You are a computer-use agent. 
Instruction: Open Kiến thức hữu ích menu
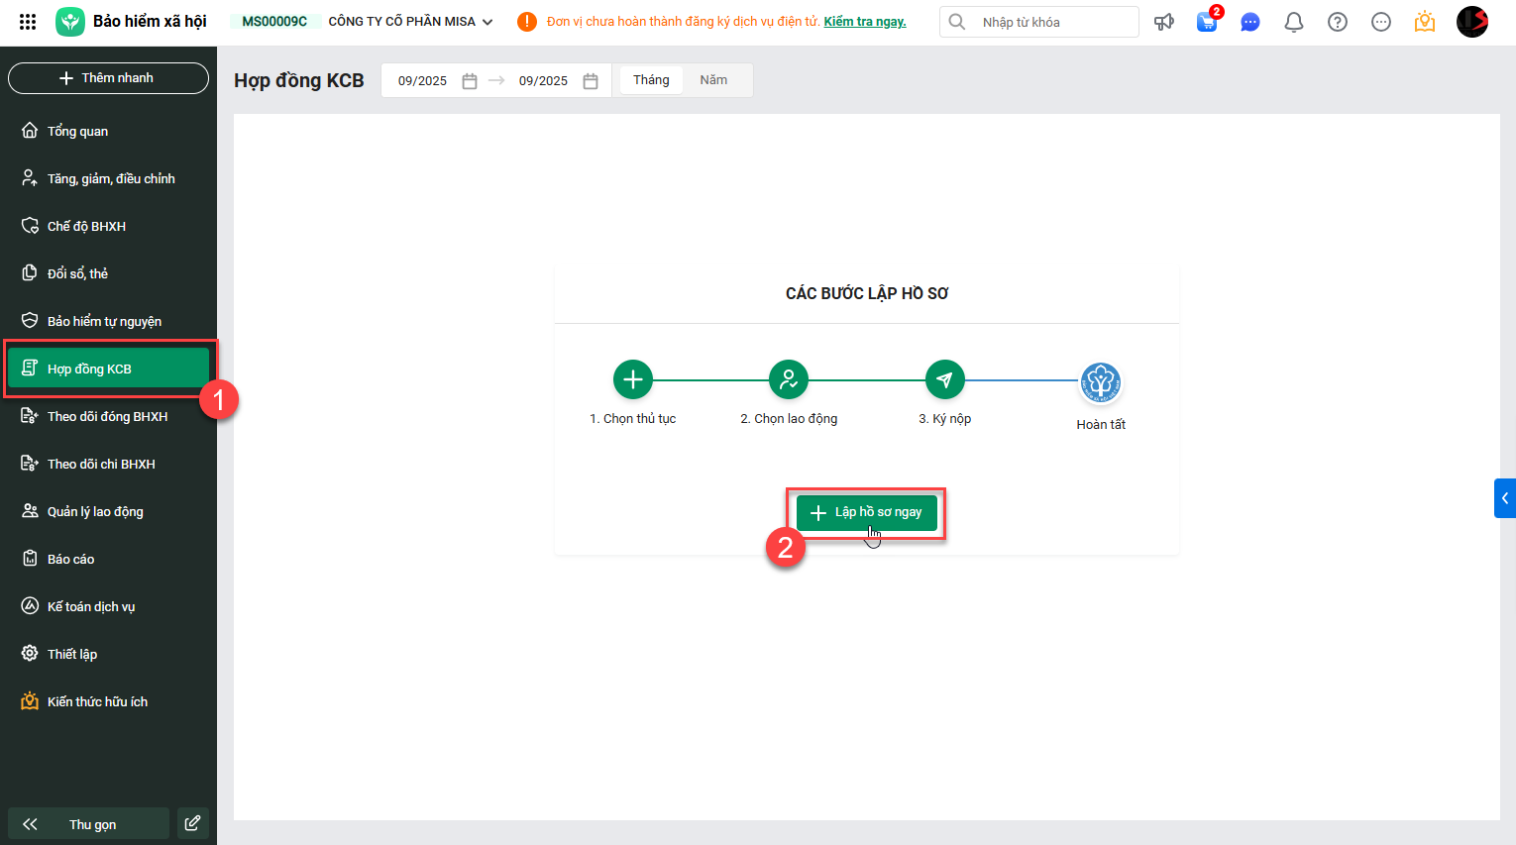pyautogui.click(x=109, y=701)
